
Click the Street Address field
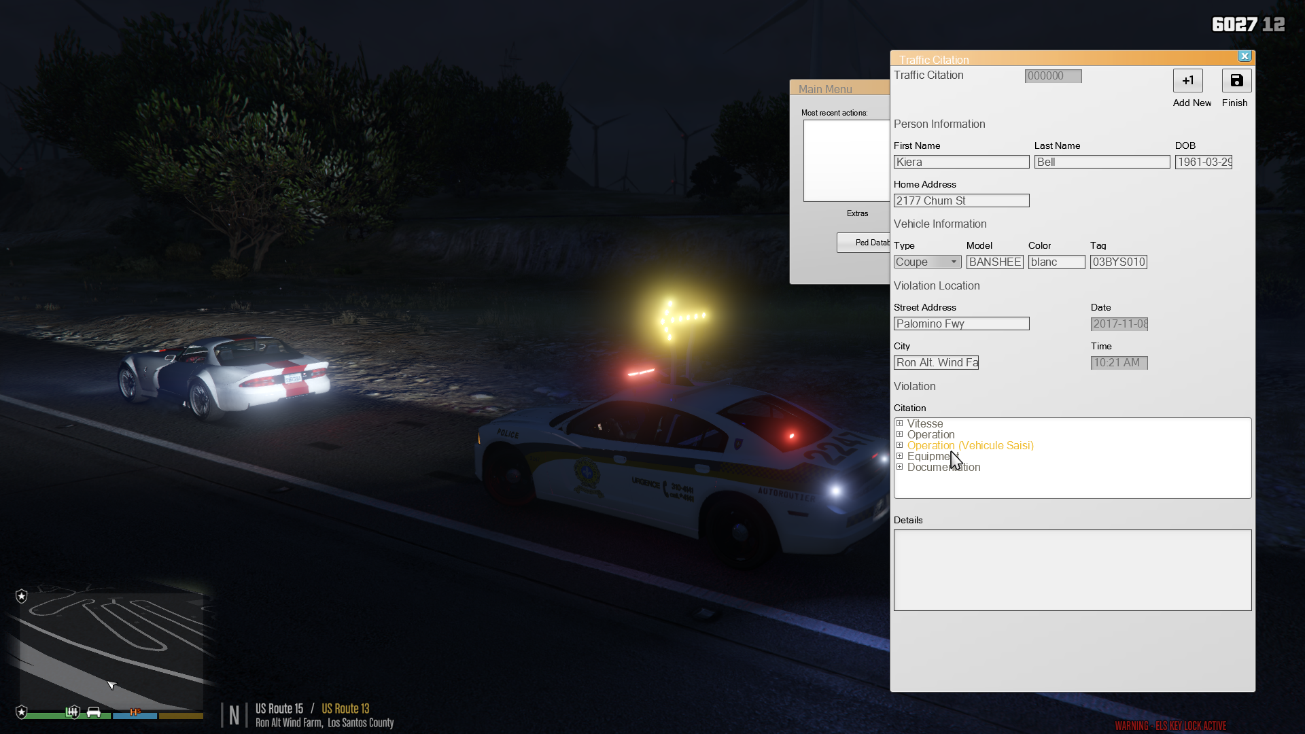961,324
